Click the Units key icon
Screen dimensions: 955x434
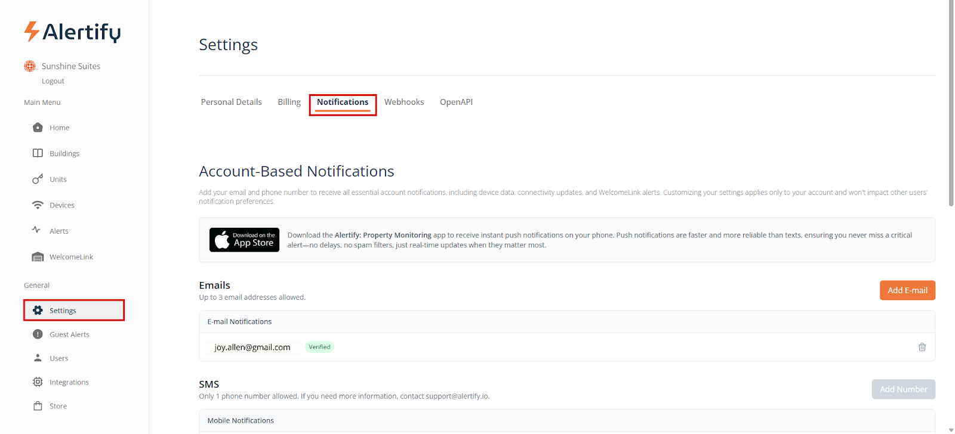pyautogui.click(x=38, y=179)
